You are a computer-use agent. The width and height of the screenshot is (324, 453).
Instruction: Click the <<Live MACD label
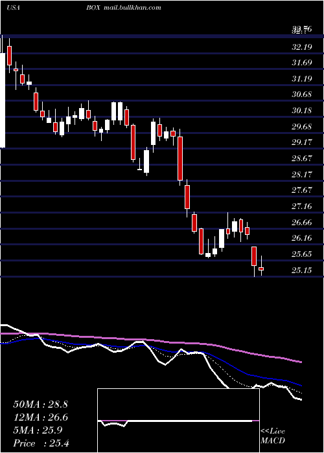(x=273, y=436)
